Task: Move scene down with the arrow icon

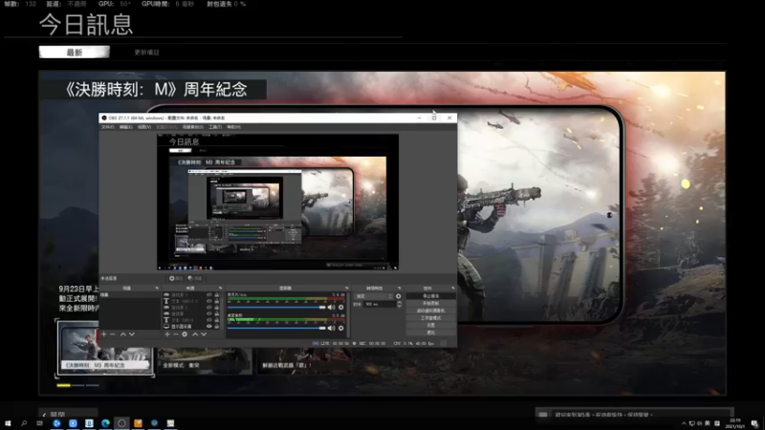Action: (132, 334)
